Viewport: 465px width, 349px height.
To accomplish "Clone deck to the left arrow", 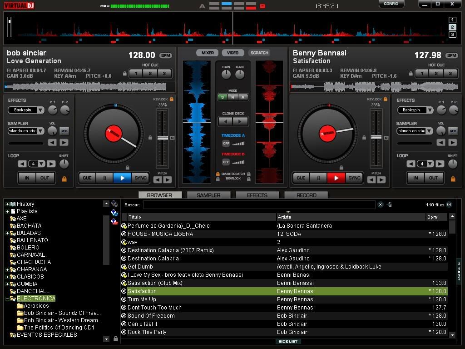I will tap(226, 121).
